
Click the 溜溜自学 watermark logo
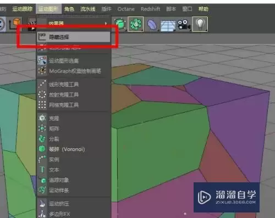227,197
